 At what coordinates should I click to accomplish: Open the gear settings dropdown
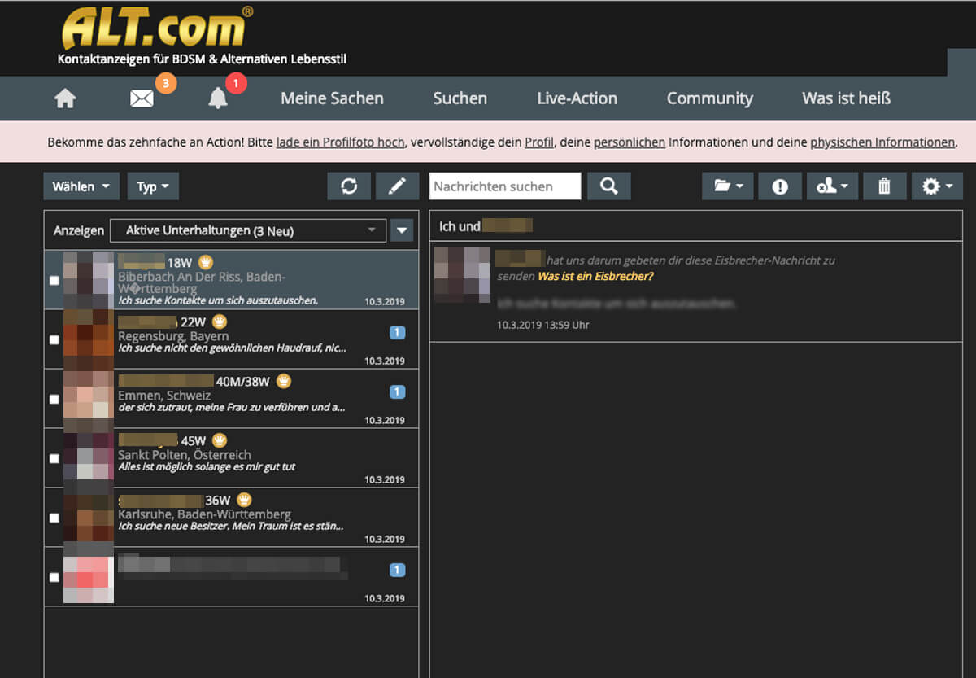coord(937,186)
